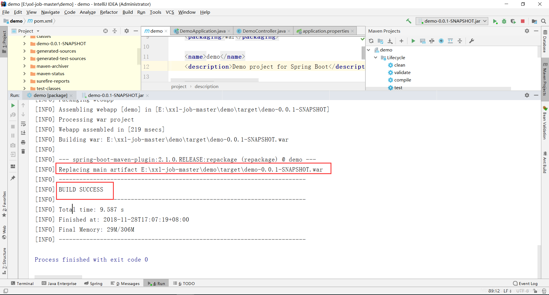
Task: Expand the demo-0.0.1-SNAPSHOT folder
Action: point(24,43)
